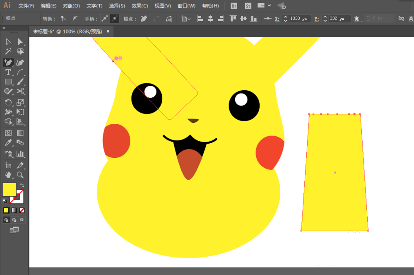This screenshot has height=275, width=414.
Task: Enable Draw Behind mode
Action: [x=14, y=220]
